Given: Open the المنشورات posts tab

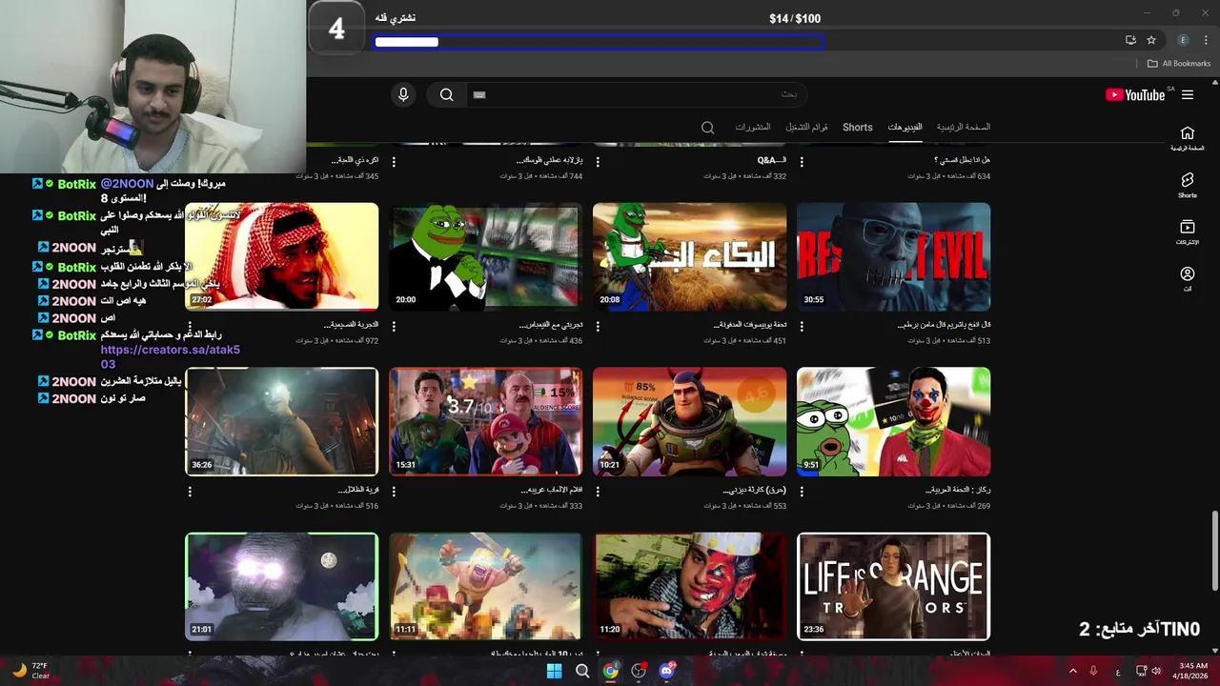Looking at the screenshot, I should tap(752, 127).
